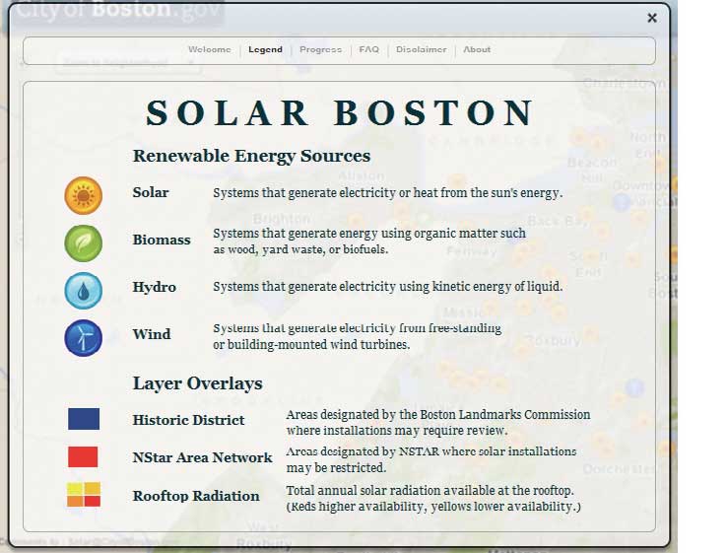Click the blue Hydro water drop icon

(x=83, y=291)
